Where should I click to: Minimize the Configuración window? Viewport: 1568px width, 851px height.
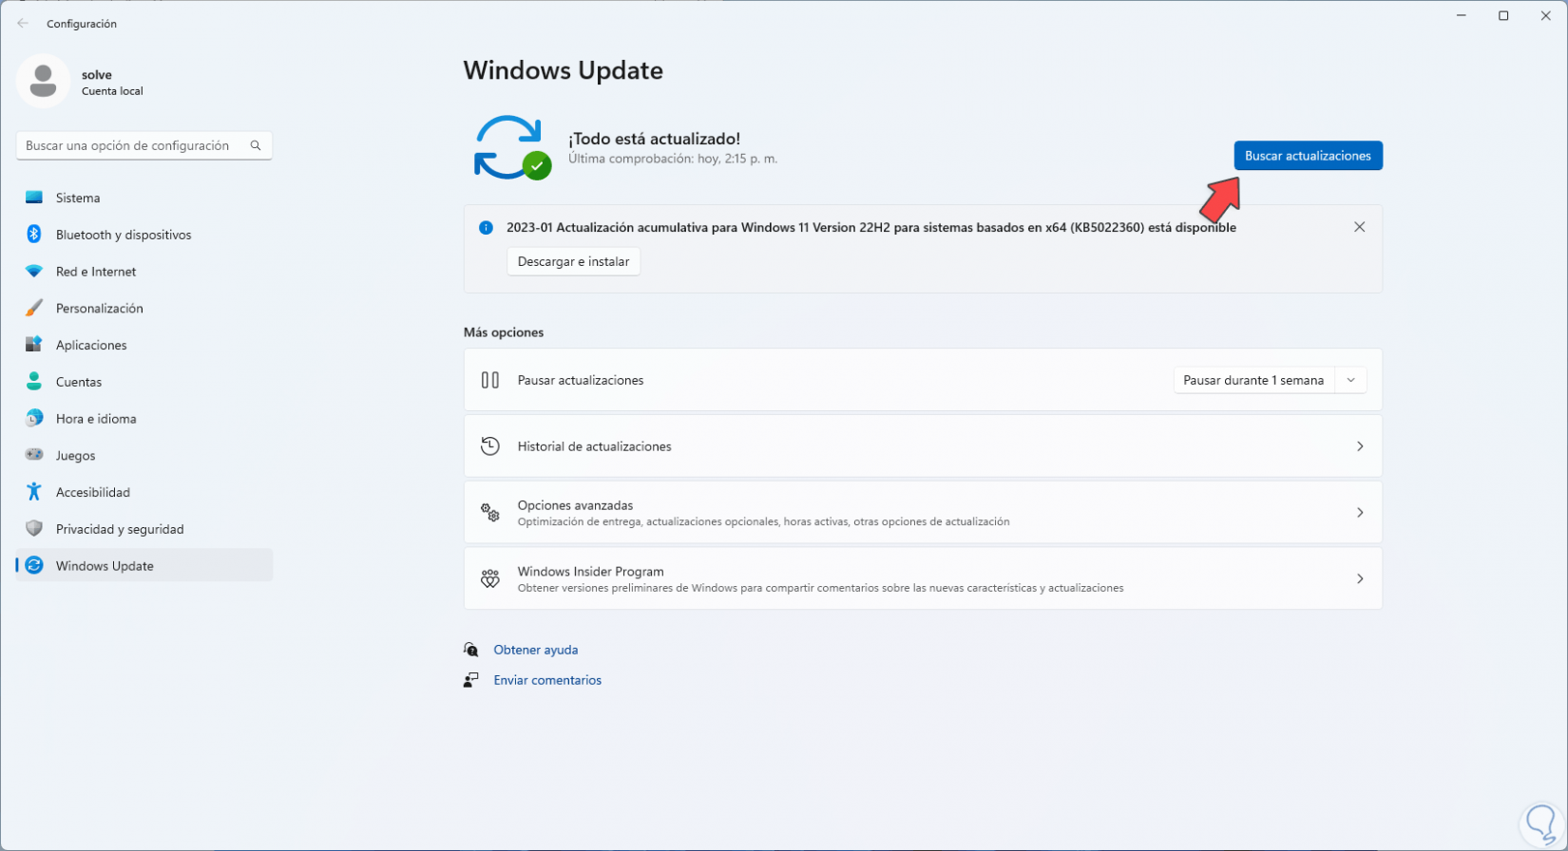click(1460, 15)
